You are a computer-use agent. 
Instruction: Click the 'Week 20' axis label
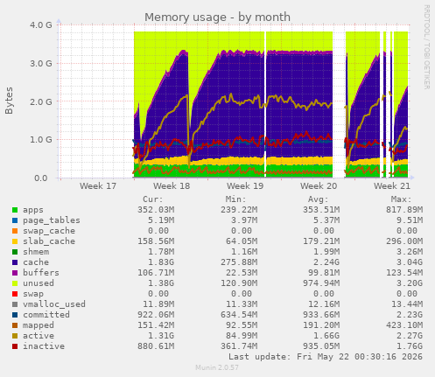click(x=319, y=186)
